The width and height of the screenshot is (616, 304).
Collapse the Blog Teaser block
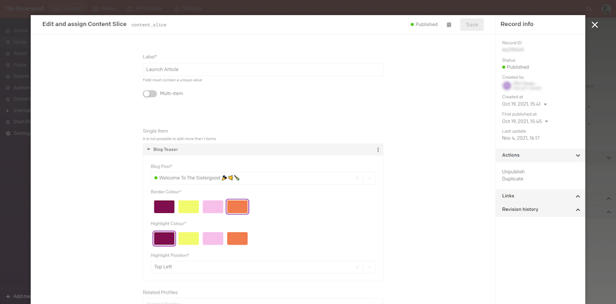pos(149,150)
